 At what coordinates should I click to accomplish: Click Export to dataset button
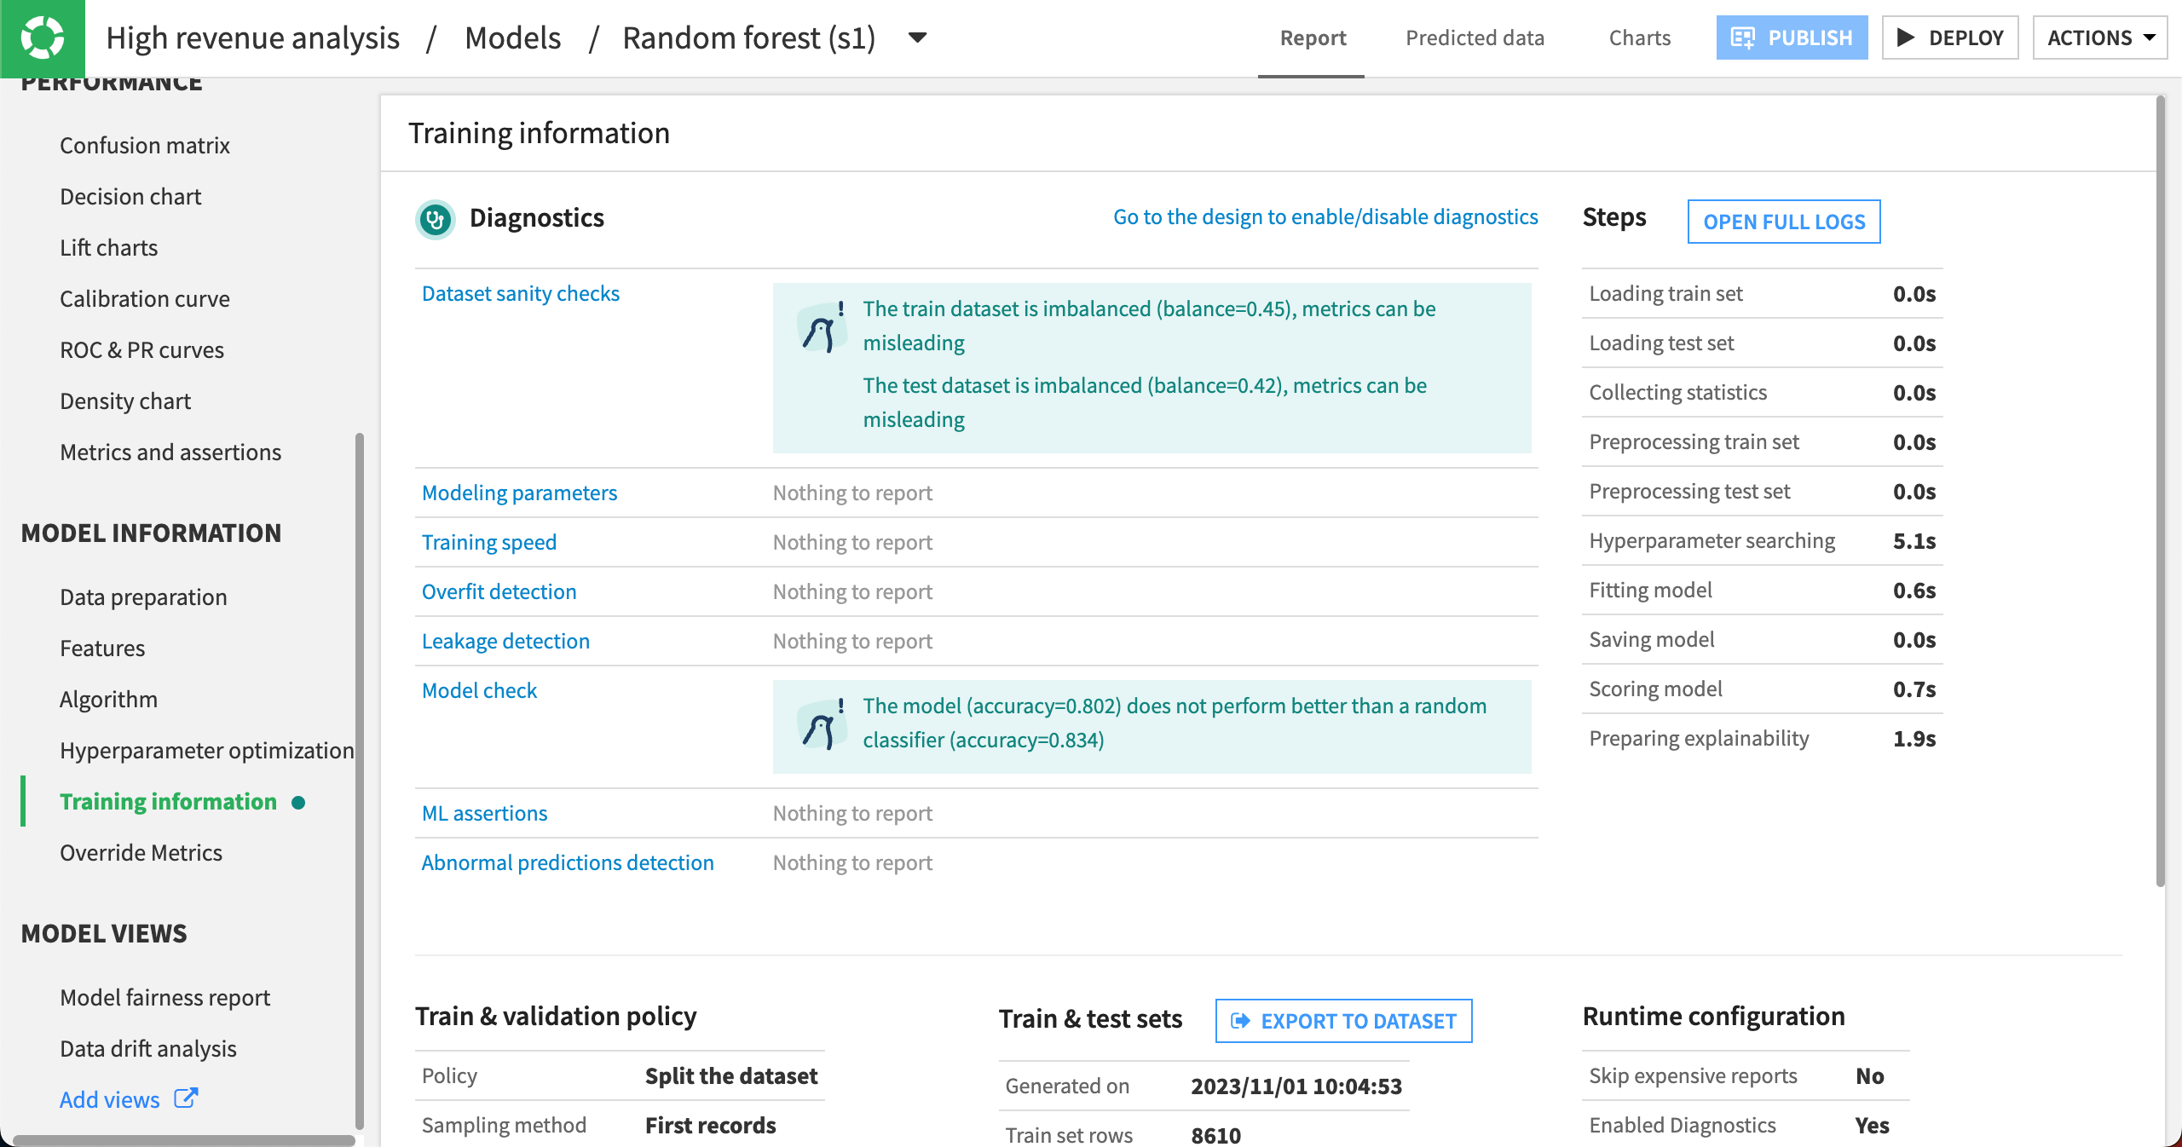click(x=1343, y=1021)
